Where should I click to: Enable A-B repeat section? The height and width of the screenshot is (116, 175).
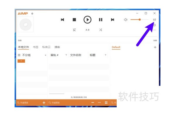tap(87, 30)
